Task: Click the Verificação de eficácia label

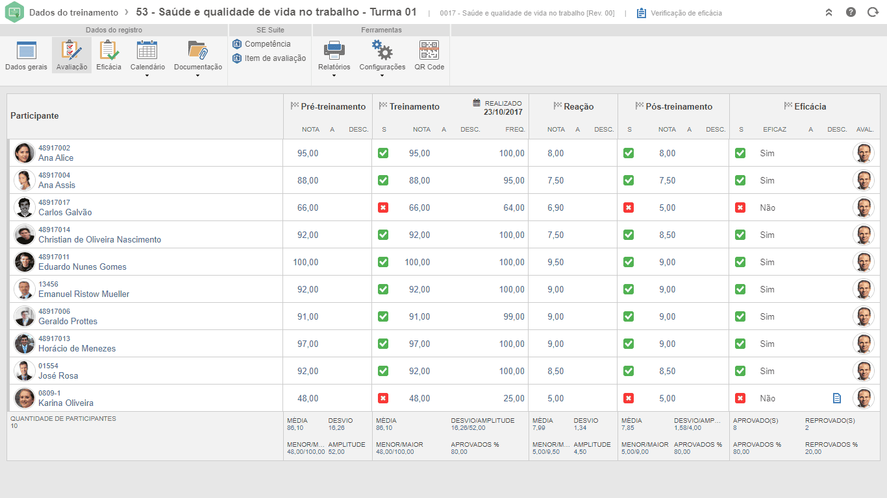Action: click(686, 13)
